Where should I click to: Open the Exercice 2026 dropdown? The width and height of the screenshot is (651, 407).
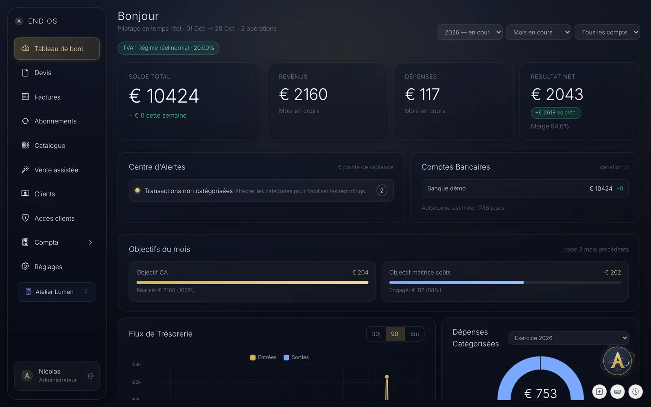(568, 338)
